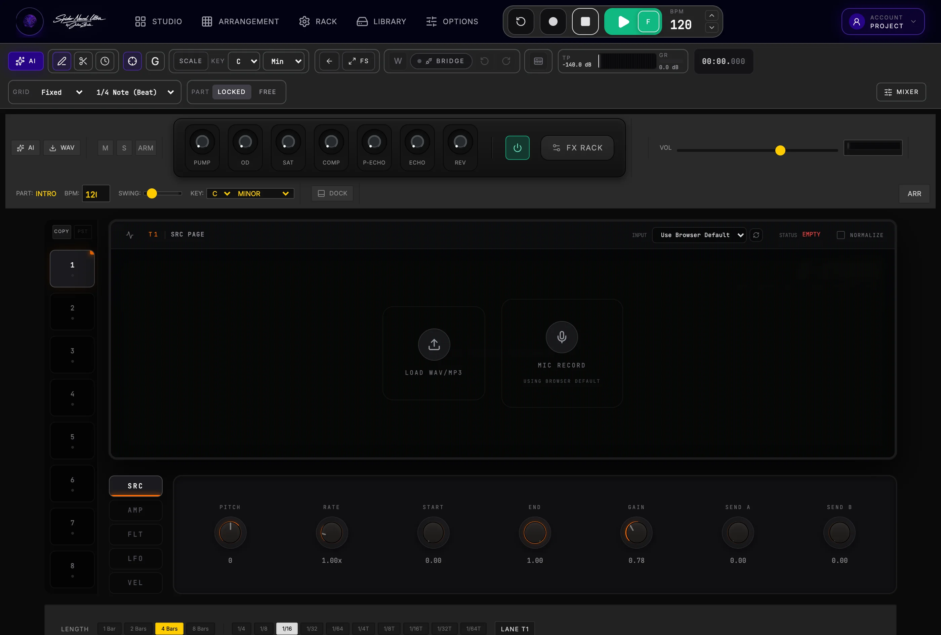Click the record button in transport
This screenshot has width=941, height=635.
click(553, 21)
